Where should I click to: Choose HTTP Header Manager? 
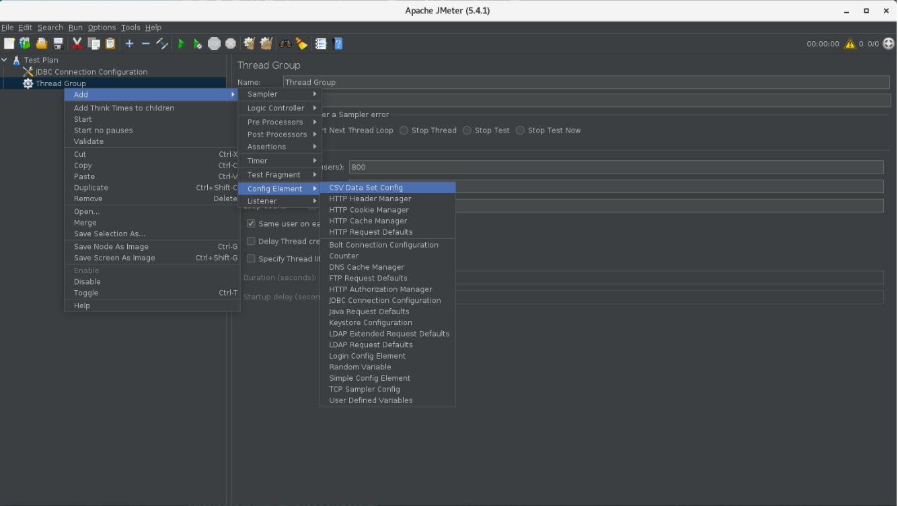(x=388, y=199)
